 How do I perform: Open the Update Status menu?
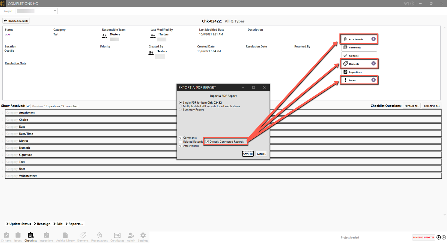(19, 224)
